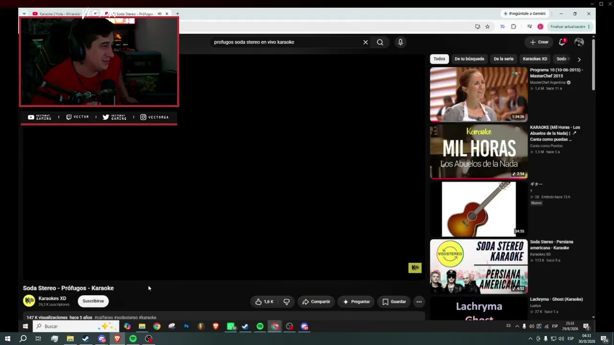Open the Mil Horas karaoke thumbnail
The width and height of the screenshot is (614, 345).
(479, 151)
